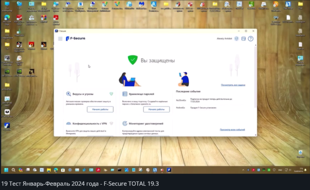
Task: Open File Explorer from the taskbar
Action: (49, 170)
